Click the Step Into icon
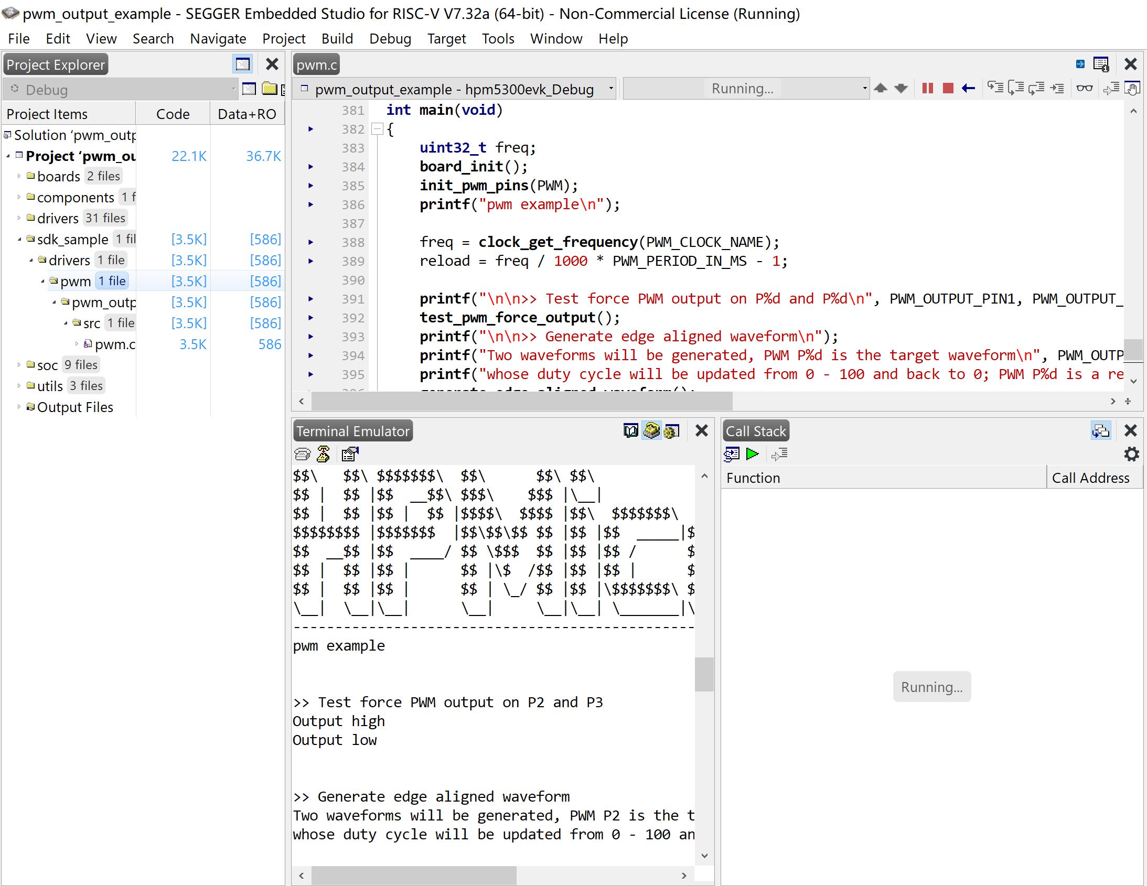Image resolution: width=1147 pixels, height=886 pixels. [995, 88]
